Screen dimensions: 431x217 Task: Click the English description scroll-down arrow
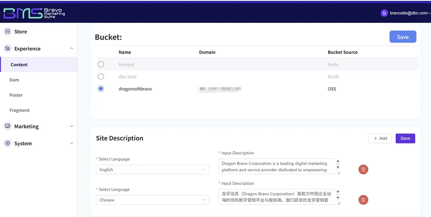[338, 167]
